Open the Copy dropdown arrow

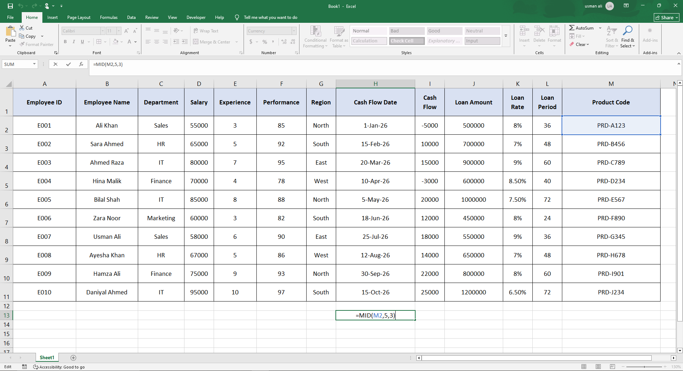42,36
